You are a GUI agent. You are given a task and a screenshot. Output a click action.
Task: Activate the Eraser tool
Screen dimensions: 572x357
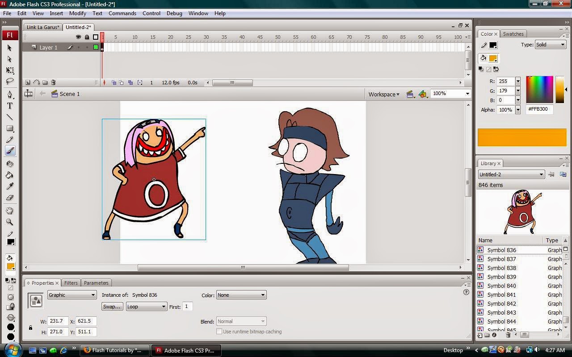click(x=10, y=198)
